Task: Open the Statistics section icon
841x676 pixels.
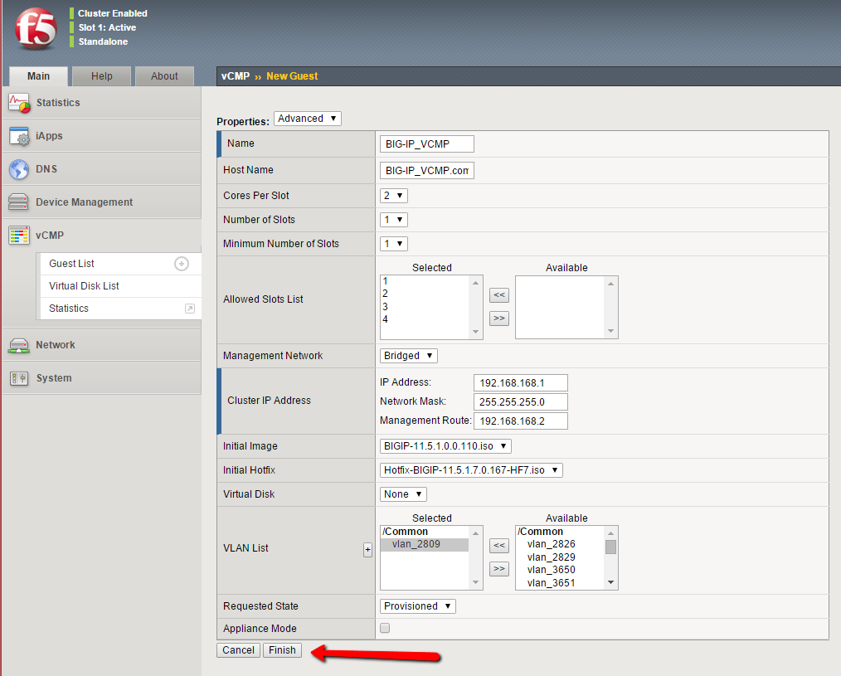Action: [x=19, y=103]
